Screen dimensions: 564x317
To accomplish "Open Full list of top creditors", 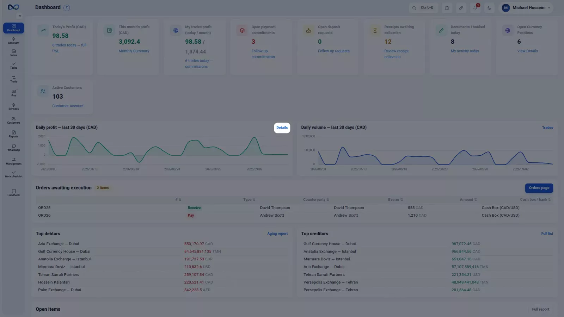I will tap(547, 234).
